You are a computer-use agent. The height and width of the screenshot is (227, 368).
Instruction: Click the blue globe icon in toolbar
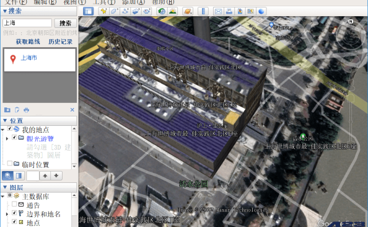tap(261, 11)
